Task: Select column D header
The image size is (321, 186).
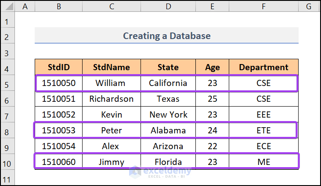Action: point(168,7)
